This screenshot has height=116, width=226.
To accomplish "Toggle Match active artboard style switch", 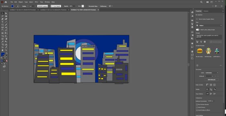I will [x=198, y=30].
